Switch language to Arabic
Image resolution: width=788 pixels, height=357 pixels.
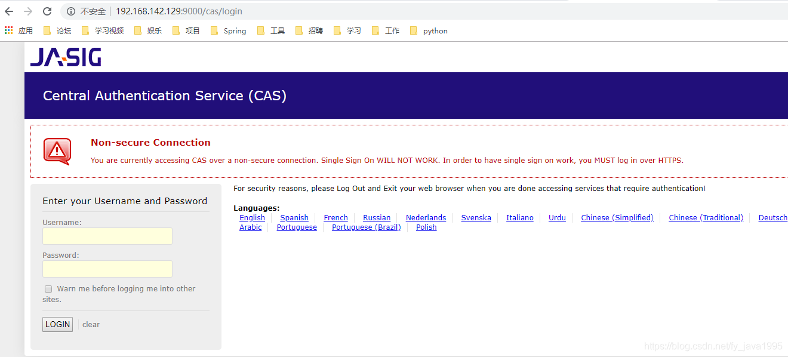pos(251,227)
